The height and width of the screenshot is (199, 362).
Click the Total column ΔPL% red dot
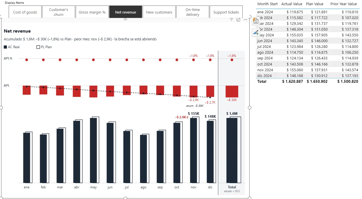(x=232, y=60)
